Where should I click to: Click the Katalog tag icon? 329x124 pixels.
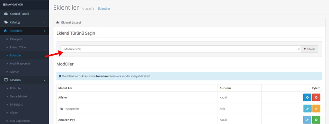tap(6, 22)
